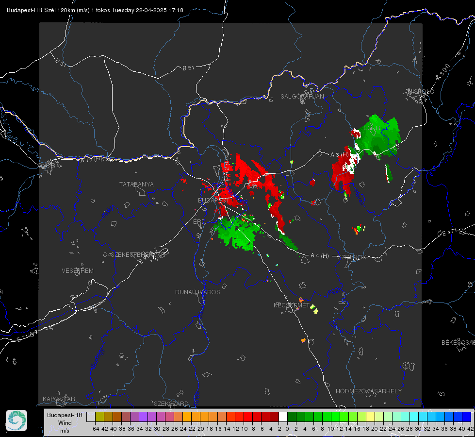Click the A 4 (H) road label
The width and height of the screenshot is (475, 437).
(320, 256)
